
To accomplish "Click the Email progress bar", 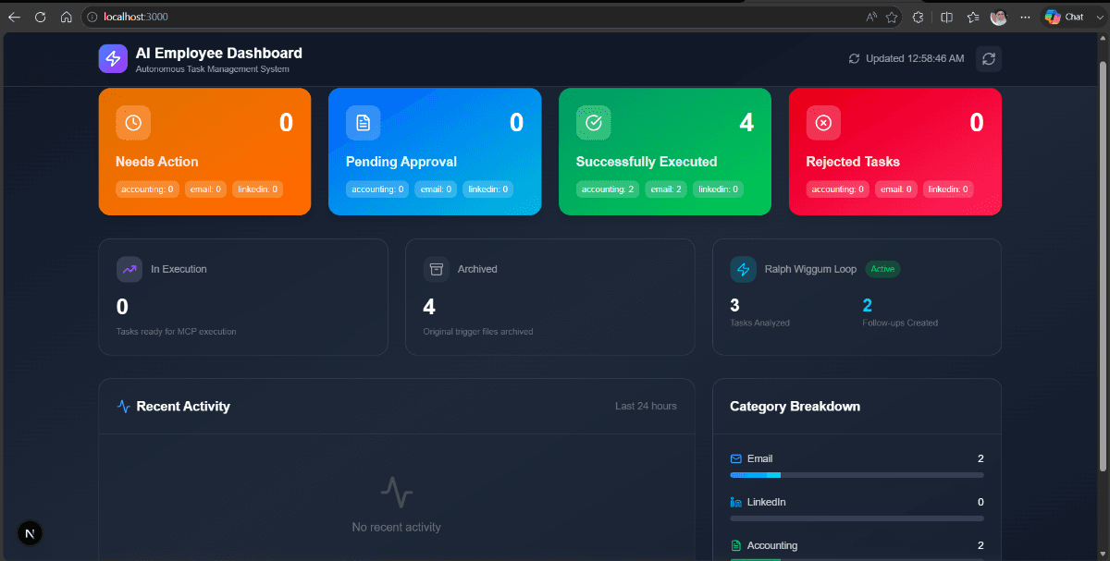I will pos(857,475).
